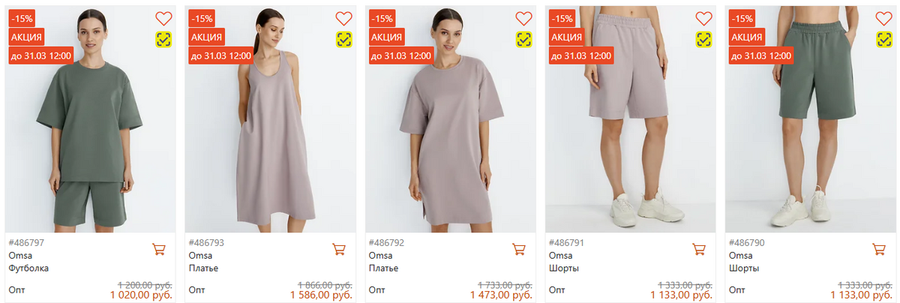Click yellow marking badge on T-shirt #486797
Screen dimensions: 900x303
click(x=163, y=40)
